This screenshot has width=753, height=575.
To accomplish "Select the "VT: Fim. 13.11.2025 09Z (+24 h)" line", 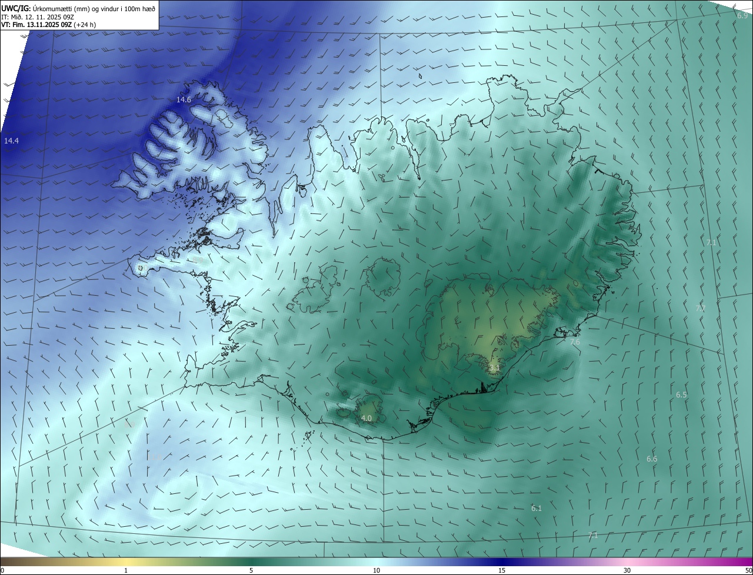I will coord(49,25).
